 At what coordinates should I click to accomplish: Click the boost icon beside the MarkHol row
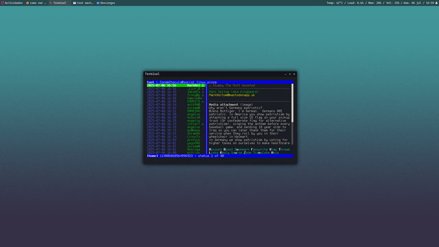pyautogui.click(x=203, y=85)
